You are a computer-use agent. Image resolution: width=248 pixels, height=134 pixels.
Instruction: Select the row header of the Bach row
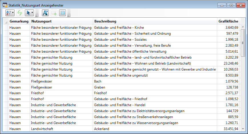click(5, 81)
